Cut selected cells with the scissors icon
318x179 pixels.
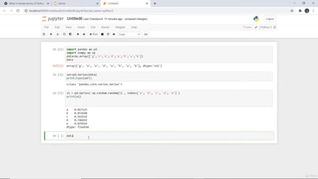click(x=58, y=34)
